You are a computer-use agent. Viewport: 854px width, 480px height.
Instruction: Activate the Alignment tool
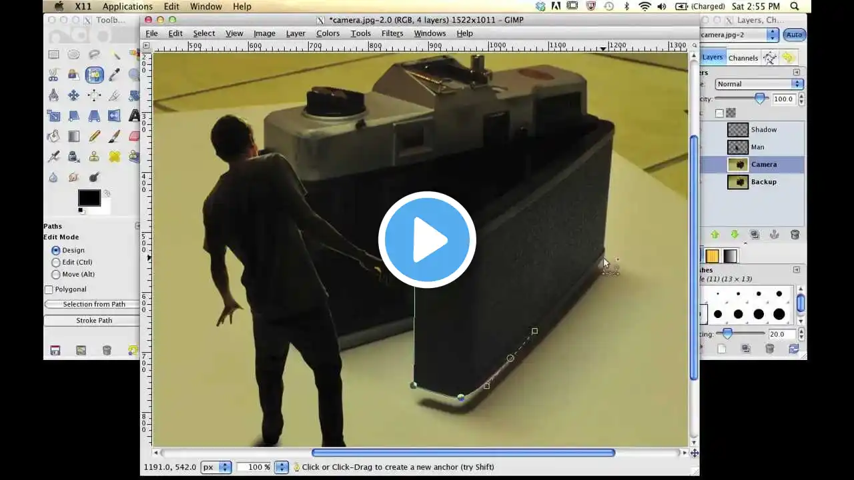(94, 95)
